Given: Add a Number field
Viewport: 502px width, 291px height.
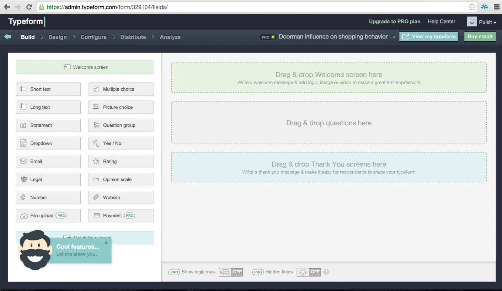Looking at the screenshot, I should coord(48,198).
